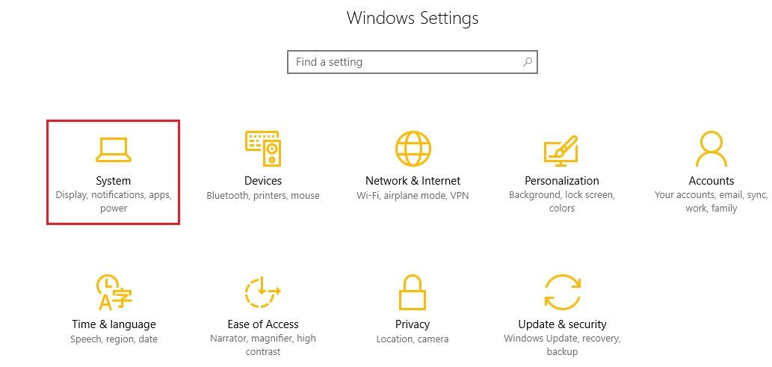Screen dimensions: 772x367
Task: Open the Network & Internet label
Action: (413, 181)
